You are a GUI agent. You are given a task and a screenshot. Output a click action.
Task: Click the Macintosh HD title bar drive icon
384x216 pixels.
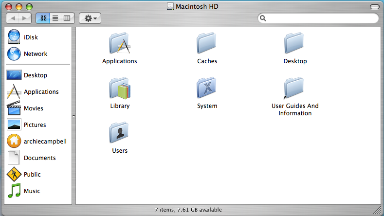(170, 6)
